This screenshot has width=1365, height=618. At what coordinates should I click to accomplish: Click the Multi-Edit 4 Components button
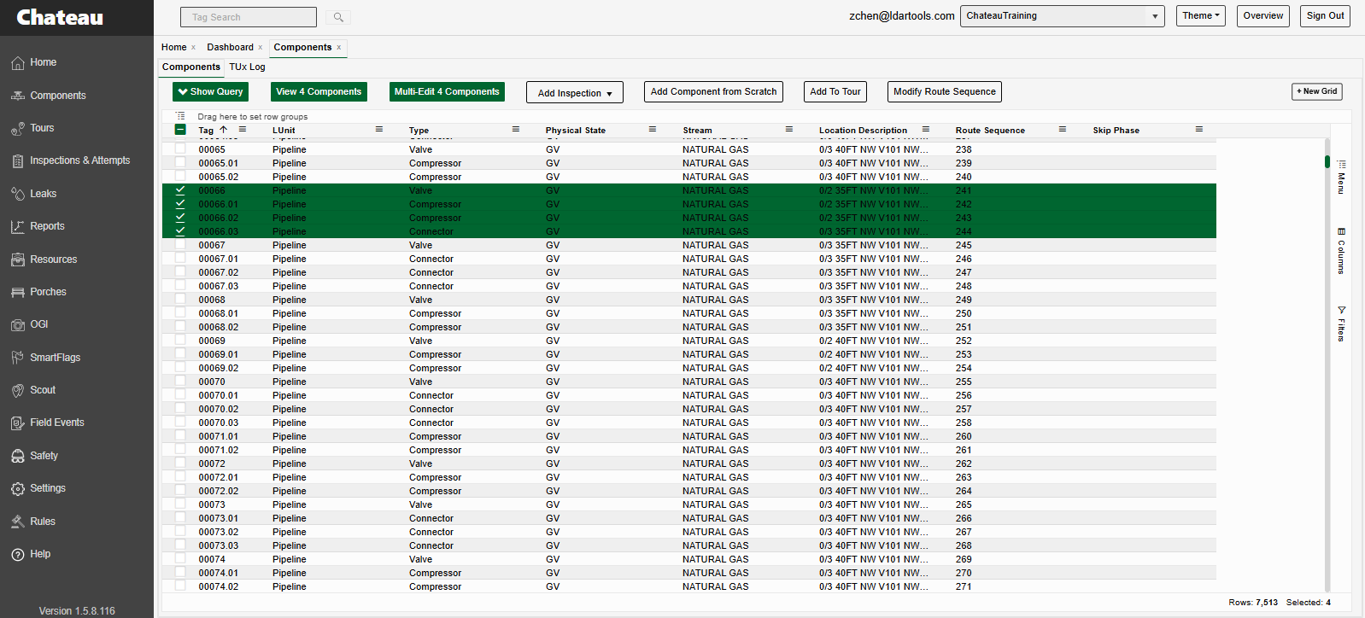tap(447, 92)
